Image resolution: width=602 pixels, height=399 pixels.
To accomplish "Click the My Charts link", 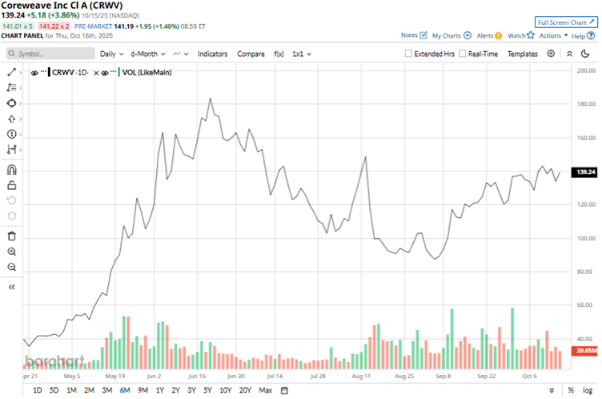I will [x=446, y=35].
